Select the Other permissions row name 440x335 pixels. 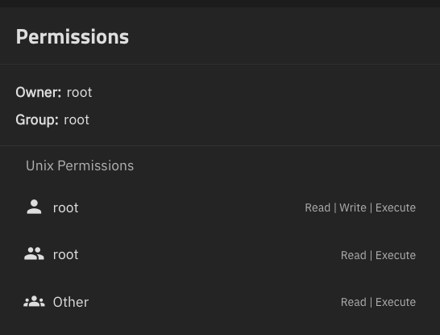71,302
